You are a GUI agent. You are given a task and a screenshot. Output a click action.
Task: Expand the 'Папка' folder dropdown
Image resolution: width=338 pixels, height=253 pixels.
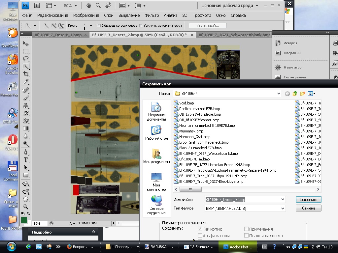pos(279,94)
